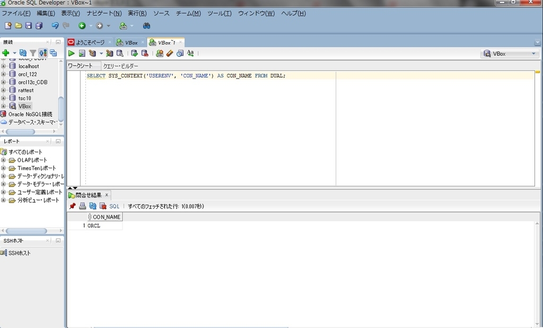Image resolution: width=543 pixels, height=328 pixels.
Task: Save the current worksheet
Action: [29, 25]
